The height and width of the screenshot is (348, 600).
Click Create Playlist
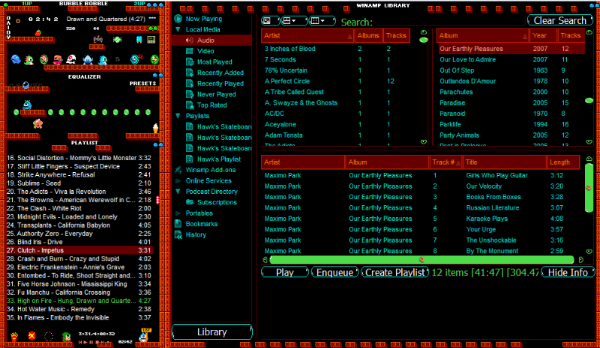395,272
